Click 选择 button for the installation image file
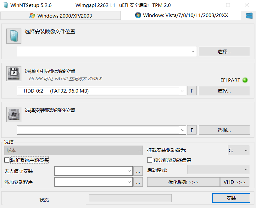The height and width of the screenshot is (208, 256). (224, 51)
